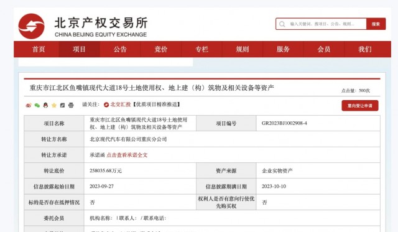Click 北京现代汽车有限公司重庆分公司 cell
Screen dimensions: 398x232
128,139
